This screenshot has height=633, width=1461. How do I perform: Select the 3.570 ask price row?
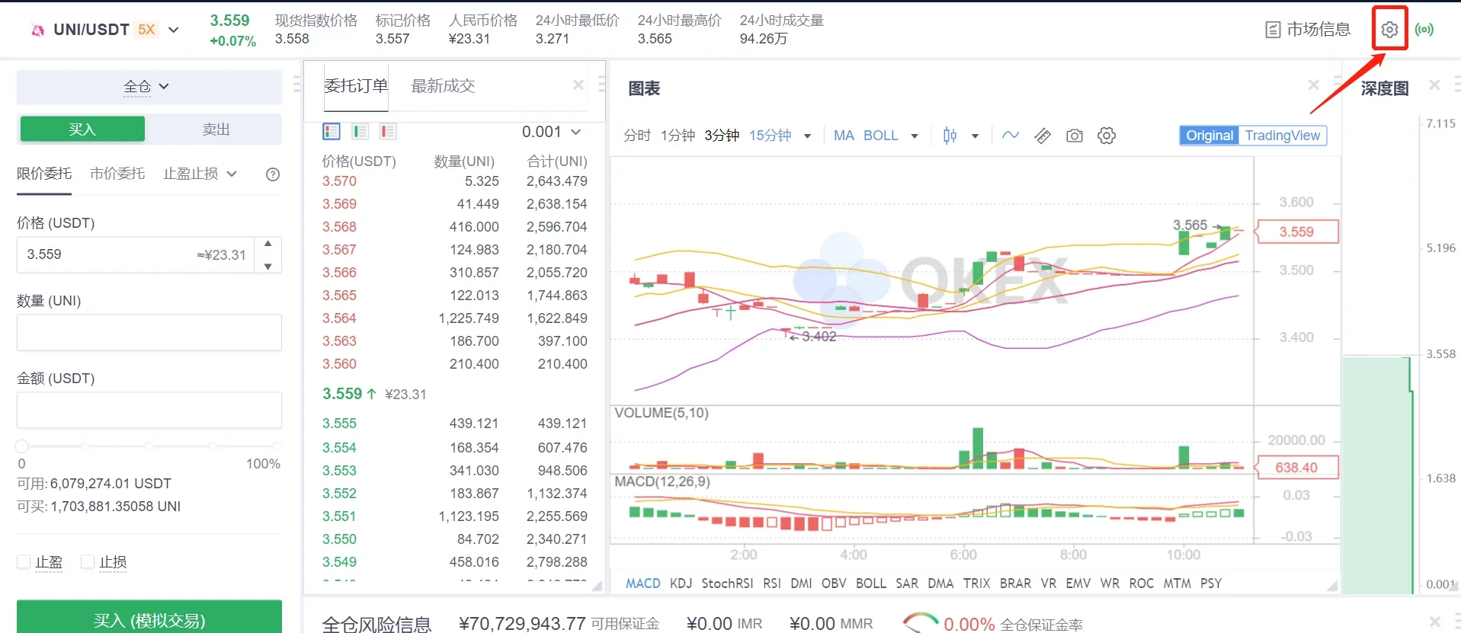point(454,181)
